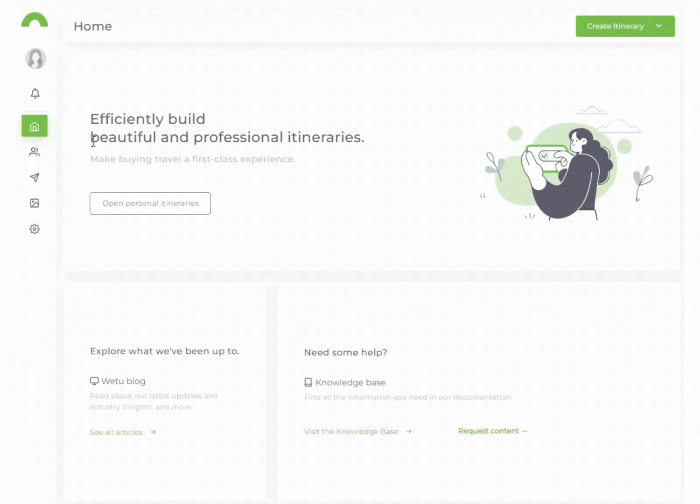Click the Home page title
Screen dimensions: 700x504
93,27
